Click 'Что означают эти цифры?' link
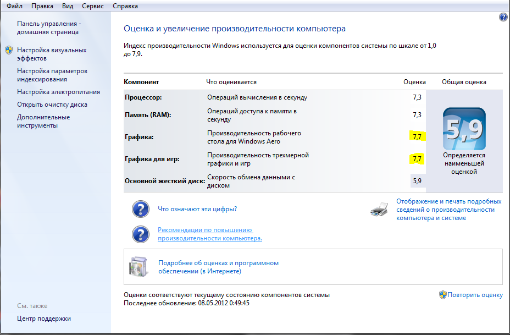This screenshot has height=335, width=510. pyautogui.click(x=197, y=209)
